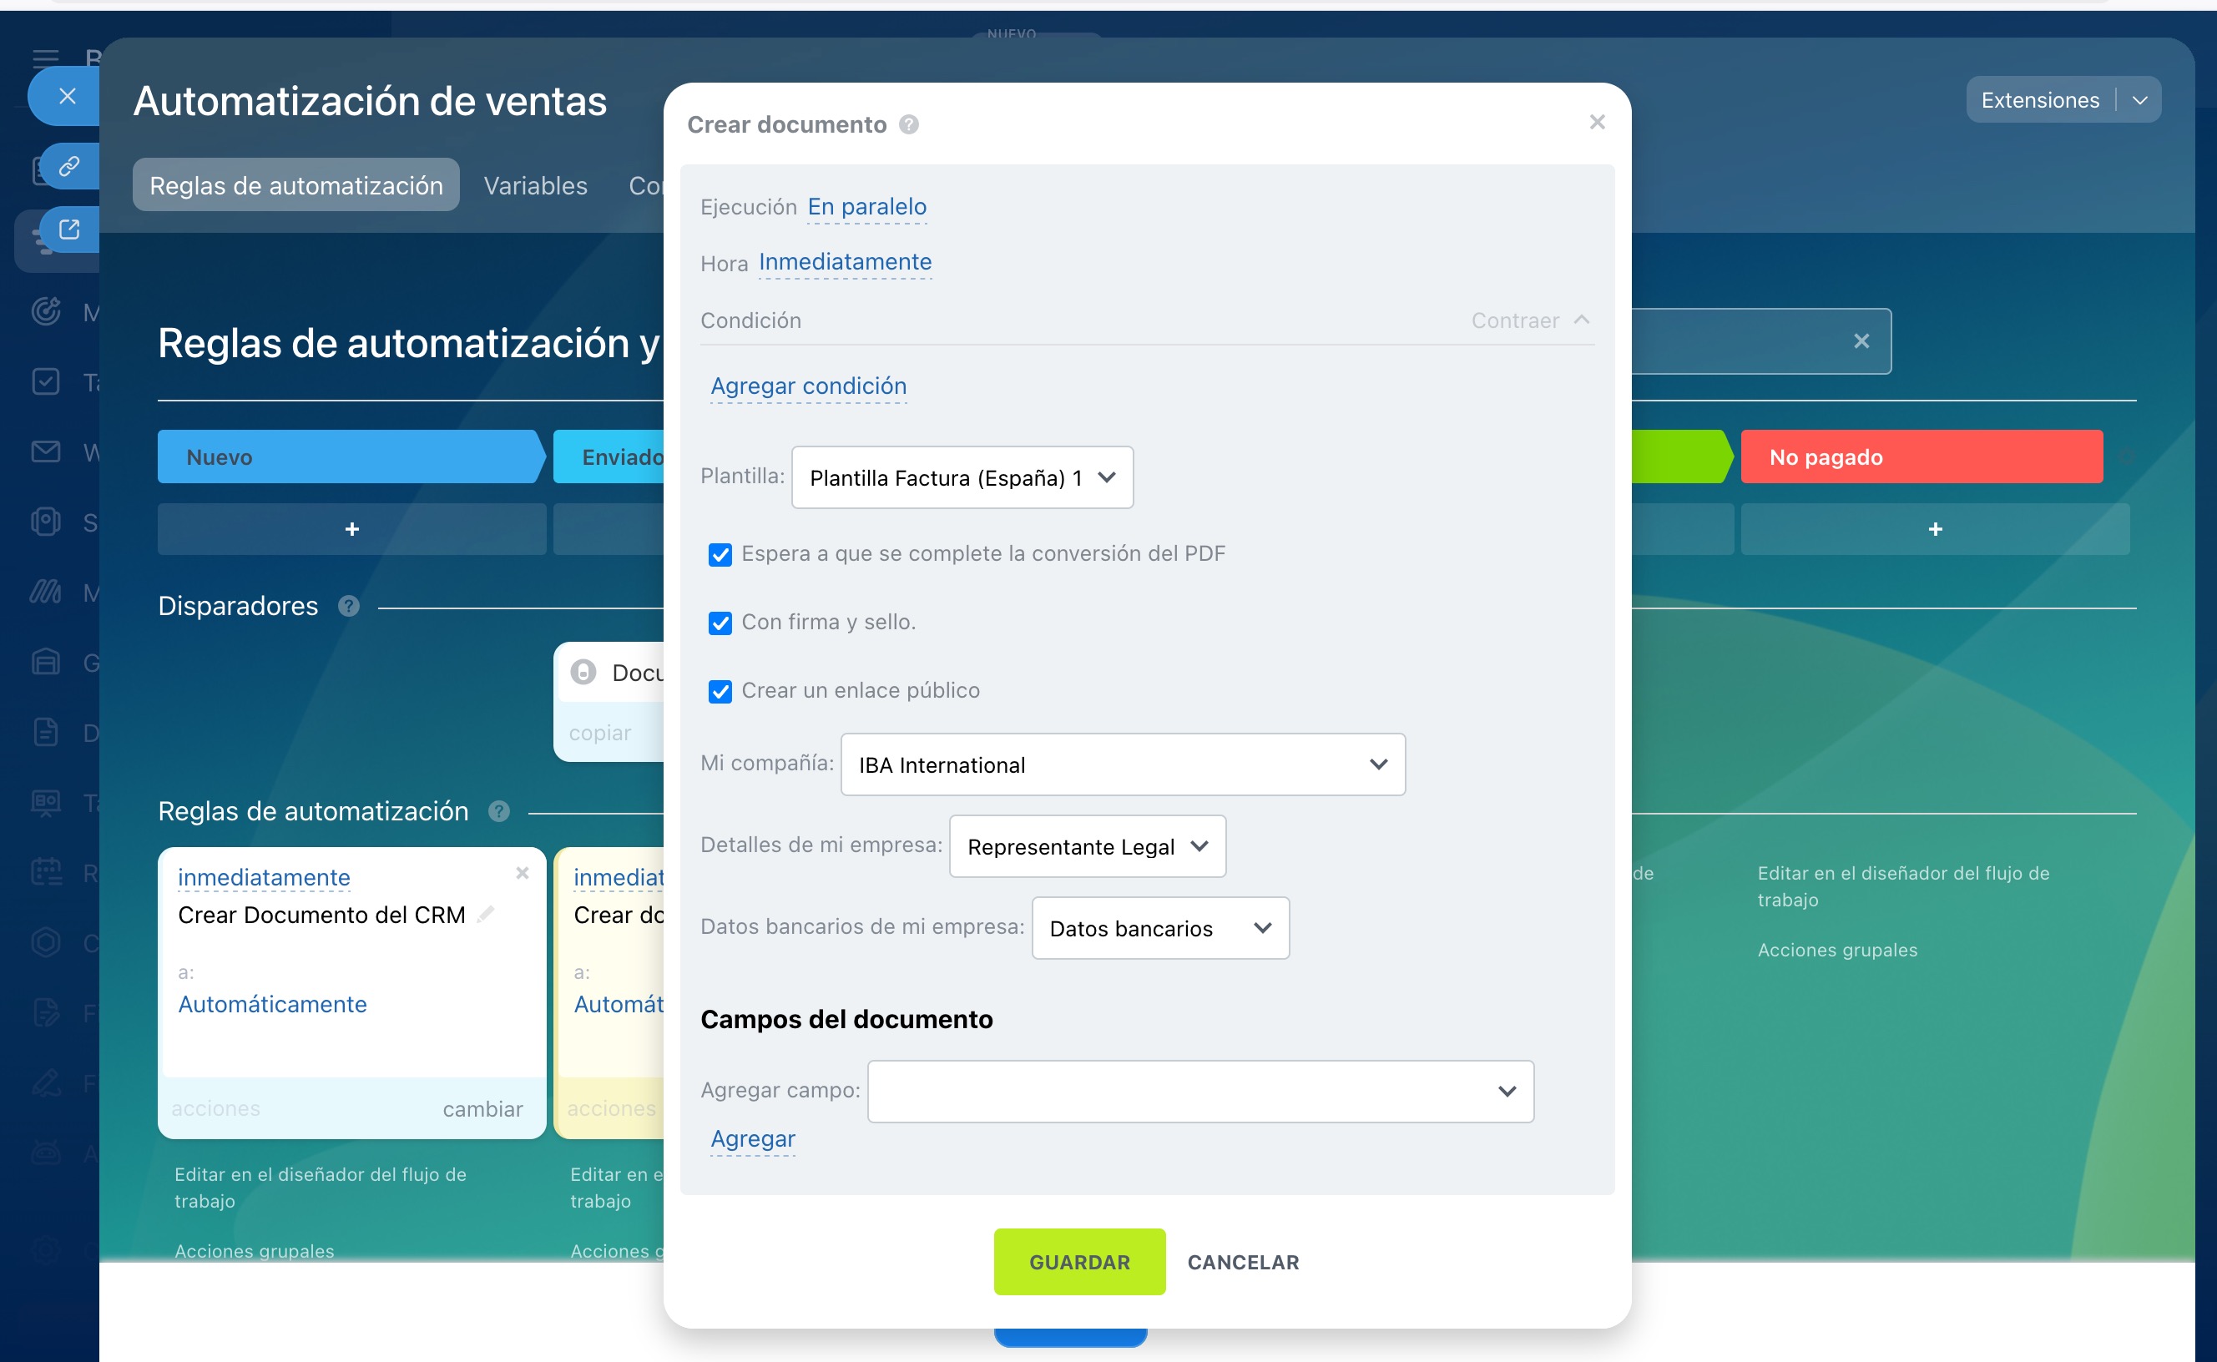The height and width of the screenshot is (1362, 2217).
Task: Select the red No pagado stage
Action: pos(1920,457)
